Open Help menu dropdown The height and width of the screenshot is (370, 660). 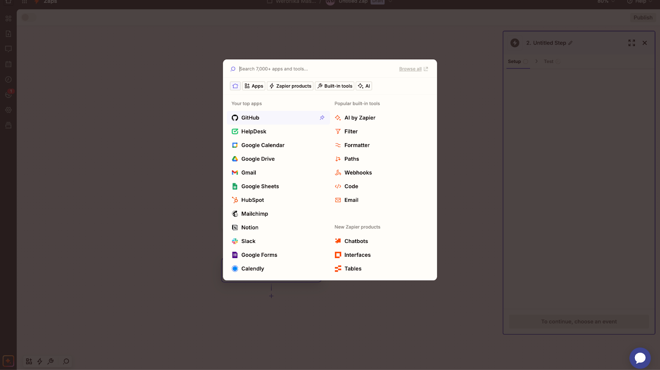tap(640, 2)
